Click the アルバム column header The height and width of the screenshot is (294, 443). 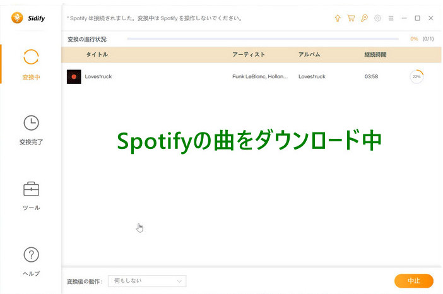(309, 54)
